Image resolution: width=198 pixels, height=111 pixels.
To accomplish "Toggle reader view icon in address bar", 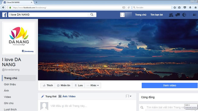I will click(x=124, y=7).
